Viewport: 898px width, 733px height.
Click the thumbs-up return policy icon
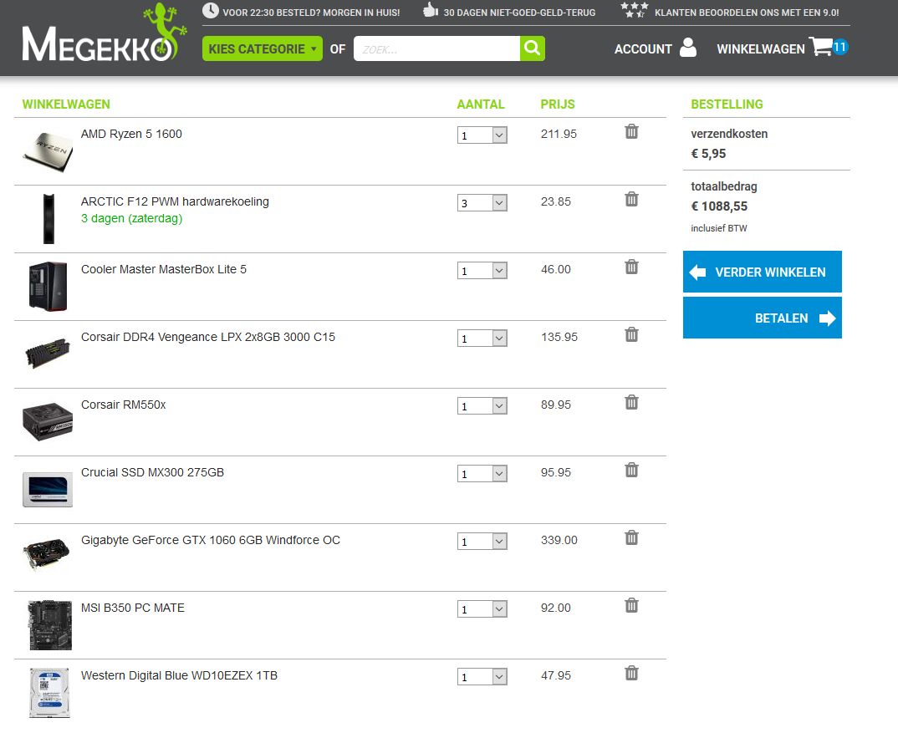click(x=431, y=10)
